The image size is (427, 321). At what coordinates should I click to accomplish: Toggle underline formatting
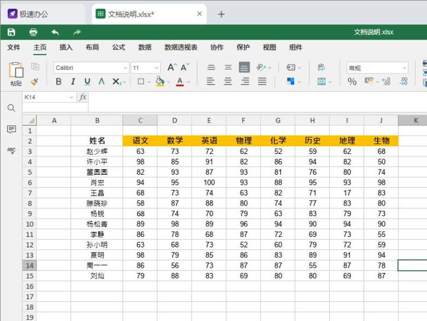(87, 81)
